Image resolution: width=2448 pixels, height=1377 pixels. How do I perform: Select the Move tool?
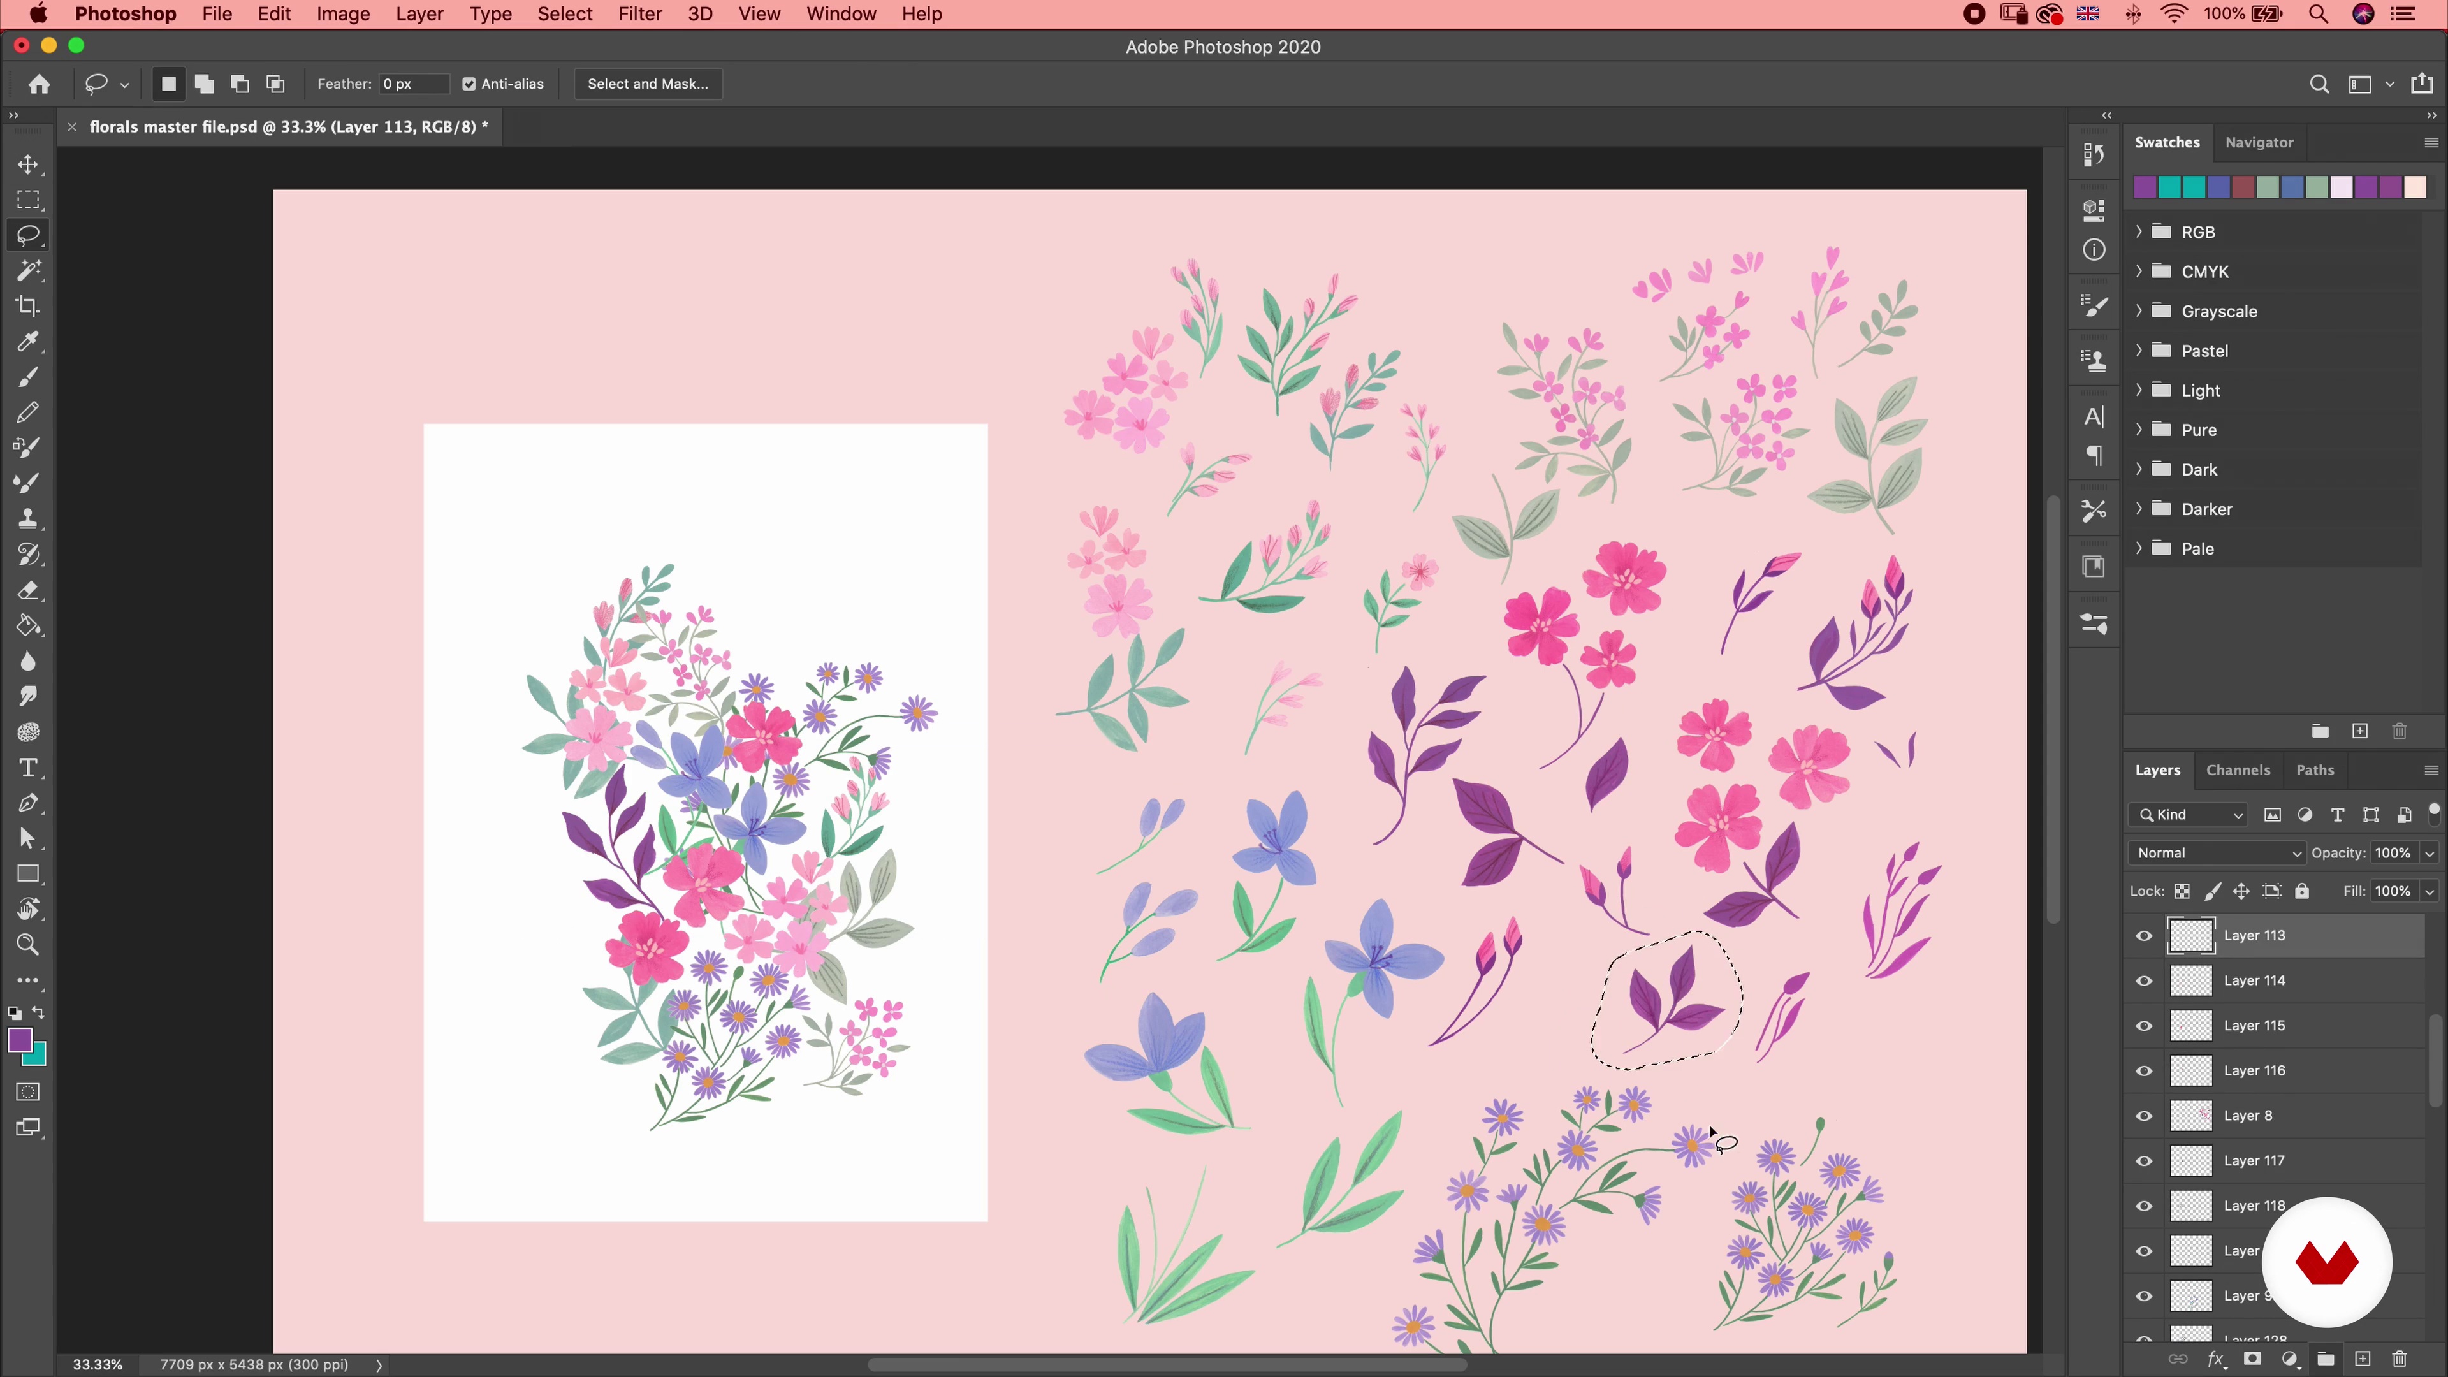click(27, 164)
